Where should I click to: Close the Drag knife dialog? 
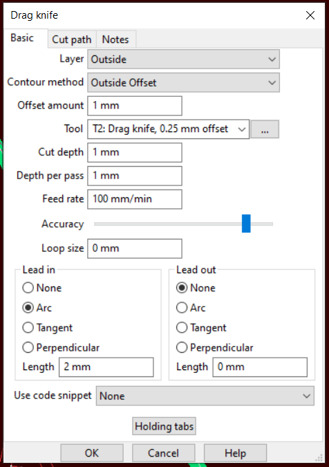point(310,15)
